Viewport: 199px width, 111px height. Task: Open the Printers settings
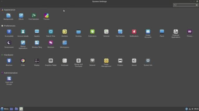coord(120,62)
